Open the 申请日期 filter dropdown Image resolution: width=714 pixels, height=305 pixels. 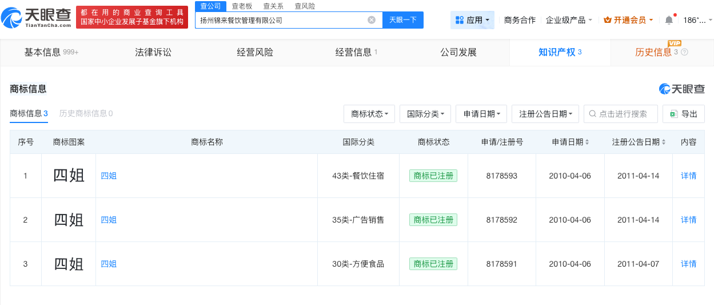pos(481,114)
